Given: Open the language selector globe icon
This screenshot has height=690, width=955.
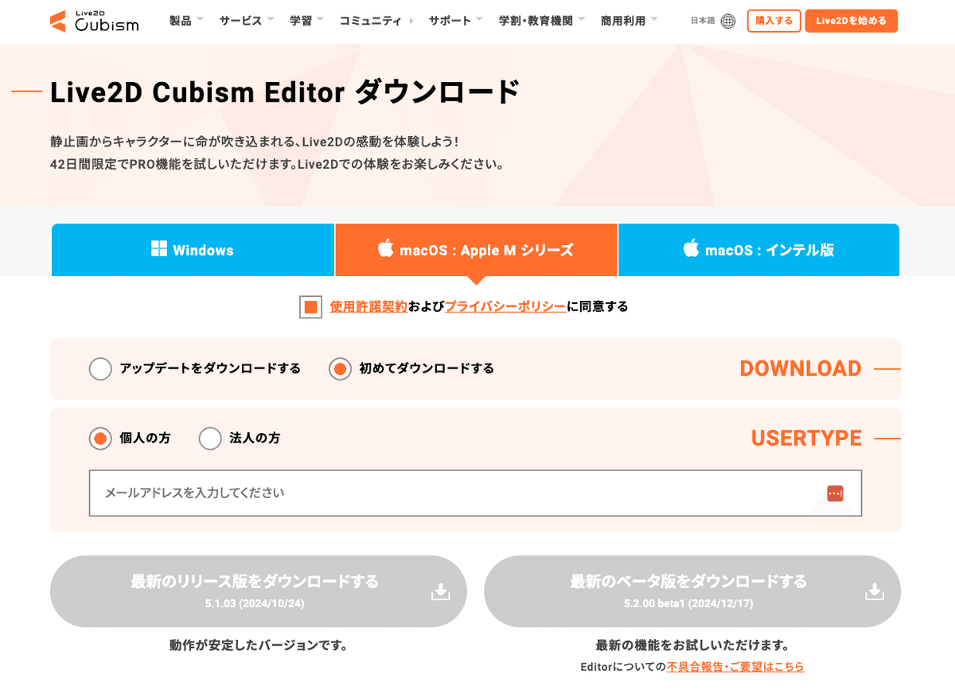Looking at the screenshot, I should coord(727,21).
